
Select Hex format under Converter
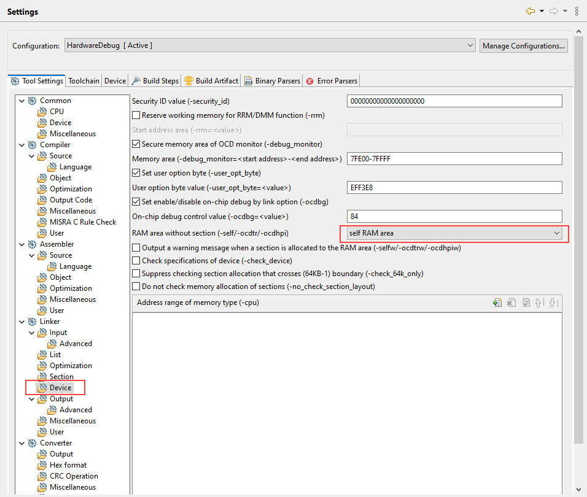tap(68, 465)
